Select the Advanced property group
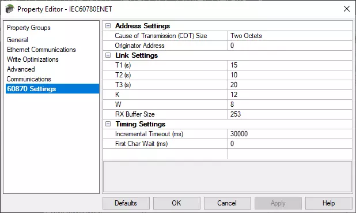 (21, 69)
